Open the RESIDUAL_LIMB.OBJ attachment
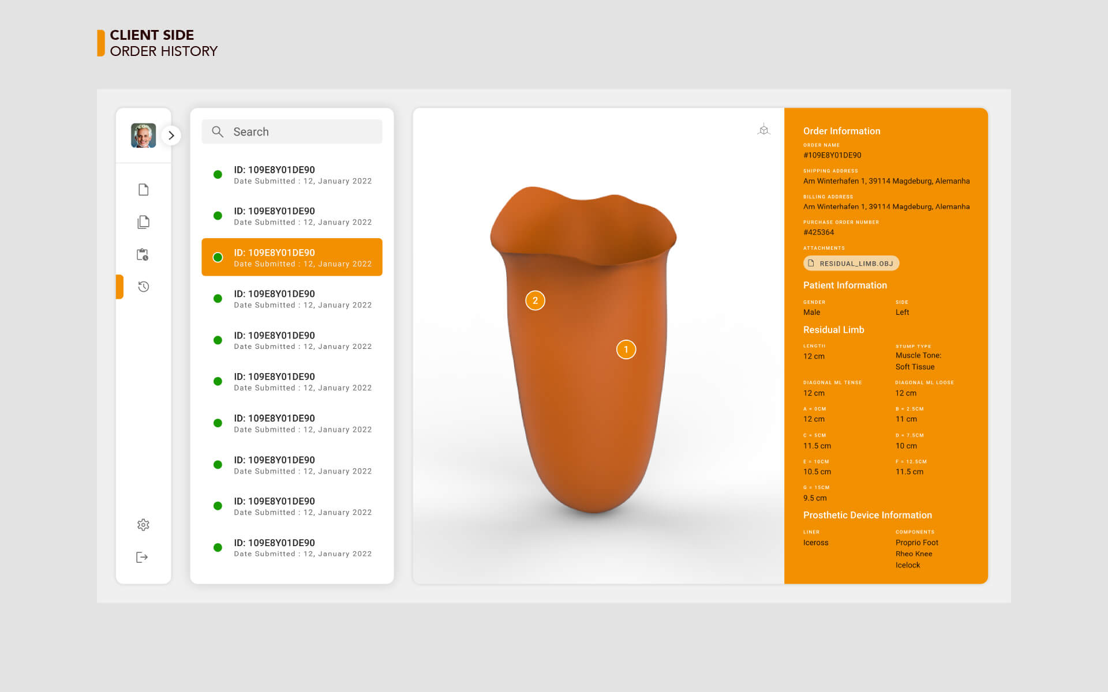1108x692 pixels. click(x=851, y=264)
